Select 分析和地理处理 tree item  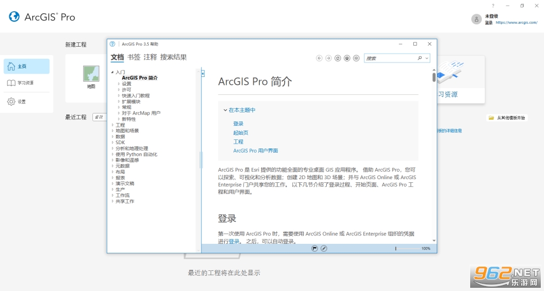[132, 148]
